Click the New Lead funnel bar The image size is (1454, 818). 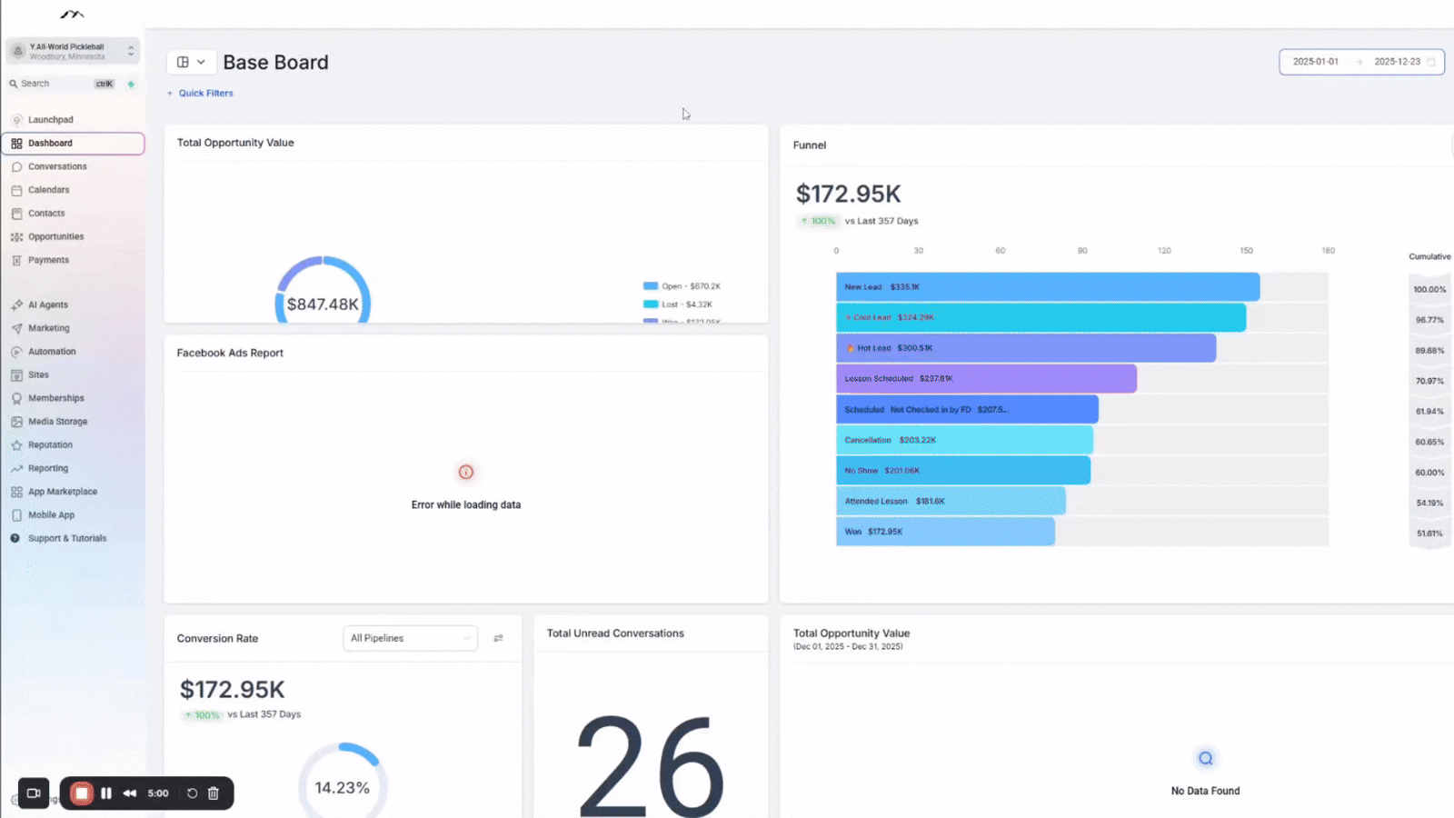pos(1047,287)
